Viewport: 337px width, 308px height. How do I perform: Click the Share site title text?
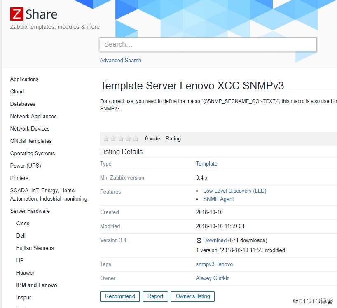tap(42, 14)
